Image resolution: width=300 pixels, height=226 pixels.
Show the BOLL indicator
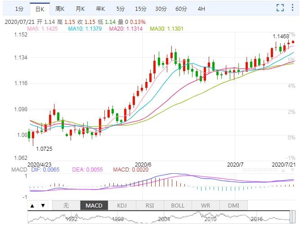click(178, 206)
